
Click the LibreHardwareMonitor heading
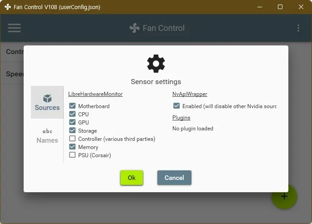[x=96, y=94]
